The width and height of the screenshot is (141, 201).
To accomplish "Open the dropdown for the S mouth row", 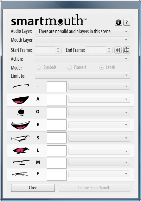I will point(99,138).
